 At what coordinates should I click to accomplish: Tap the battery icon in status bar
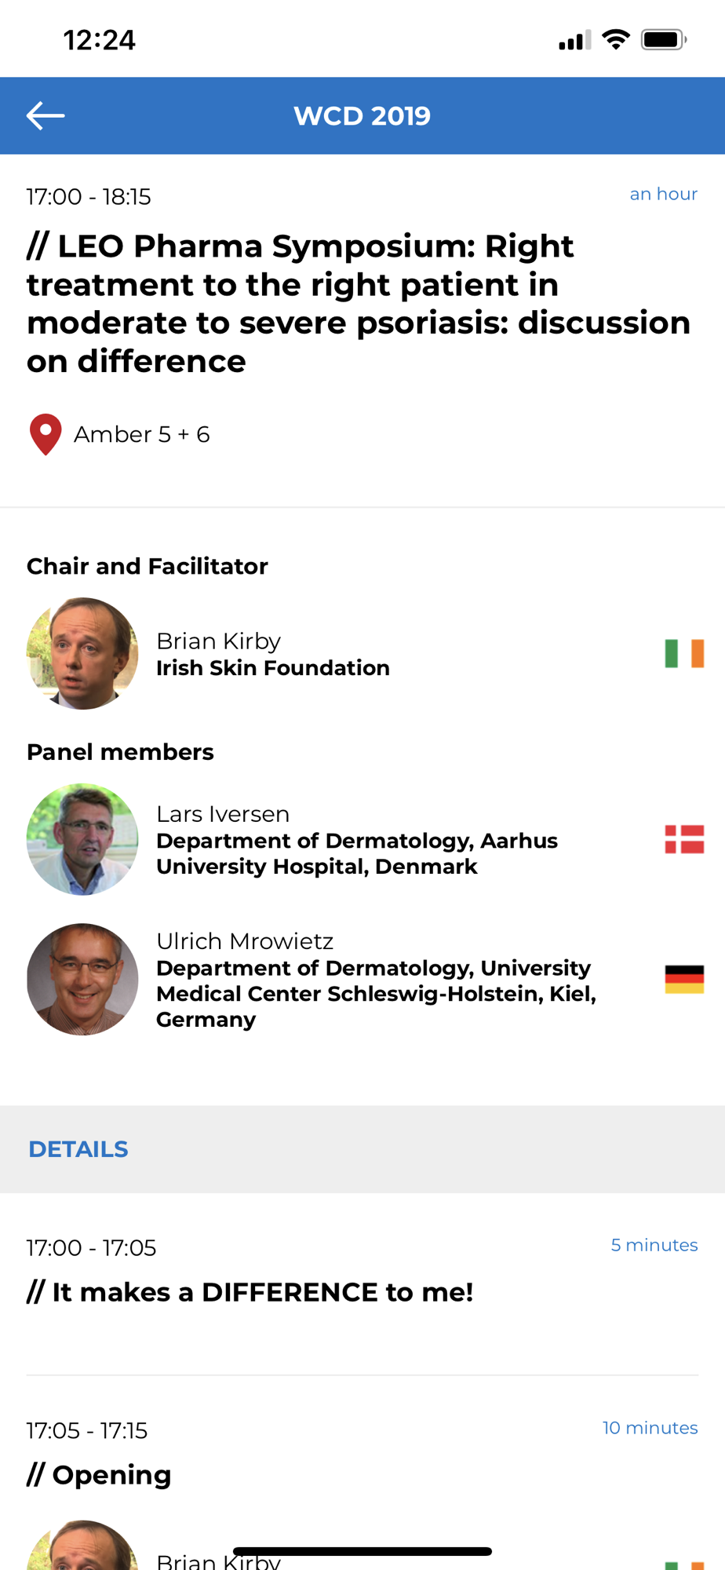[663, 39]
